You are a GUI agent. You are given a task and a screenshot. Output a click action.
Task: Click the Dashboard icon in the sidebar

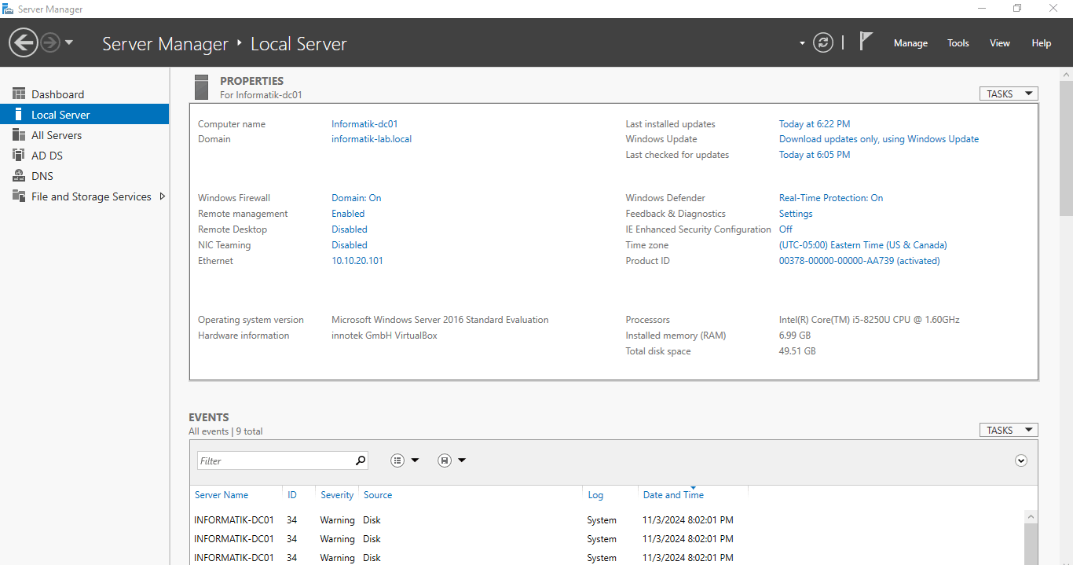[x=19, y=94]
